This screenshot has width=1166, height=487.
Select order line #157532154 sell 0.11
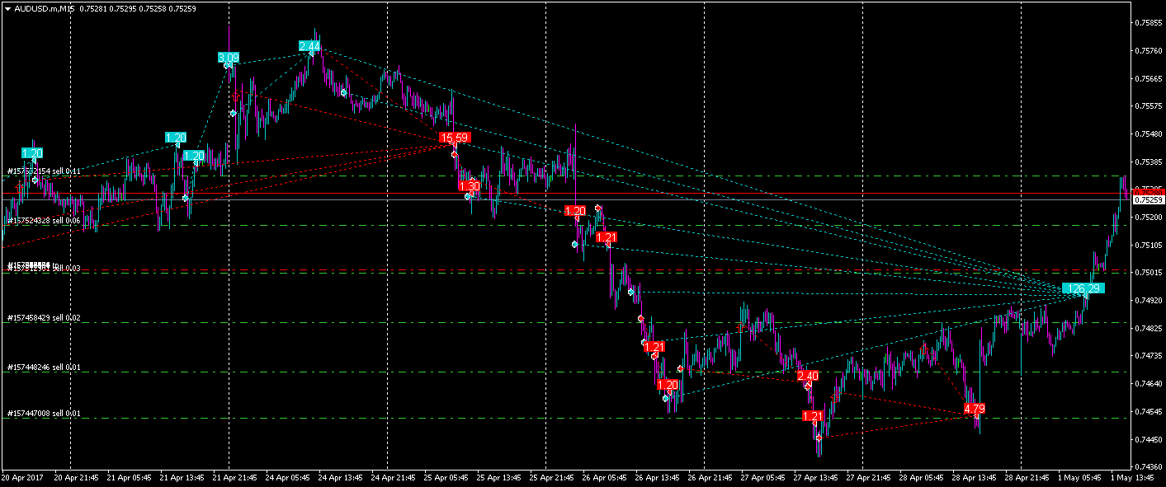[43, 171]
